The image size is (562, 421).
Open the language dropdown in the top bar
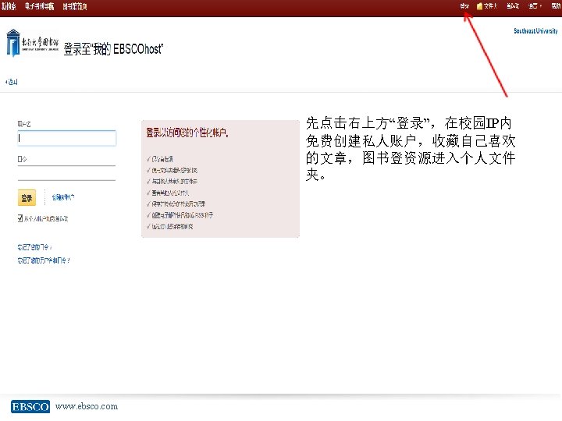point(535,6)
